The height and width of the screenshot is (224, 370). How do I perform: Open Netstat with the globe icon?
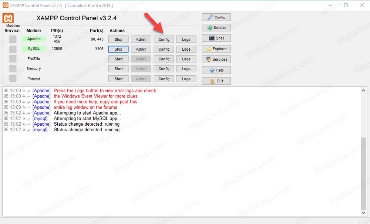point(216,28)
